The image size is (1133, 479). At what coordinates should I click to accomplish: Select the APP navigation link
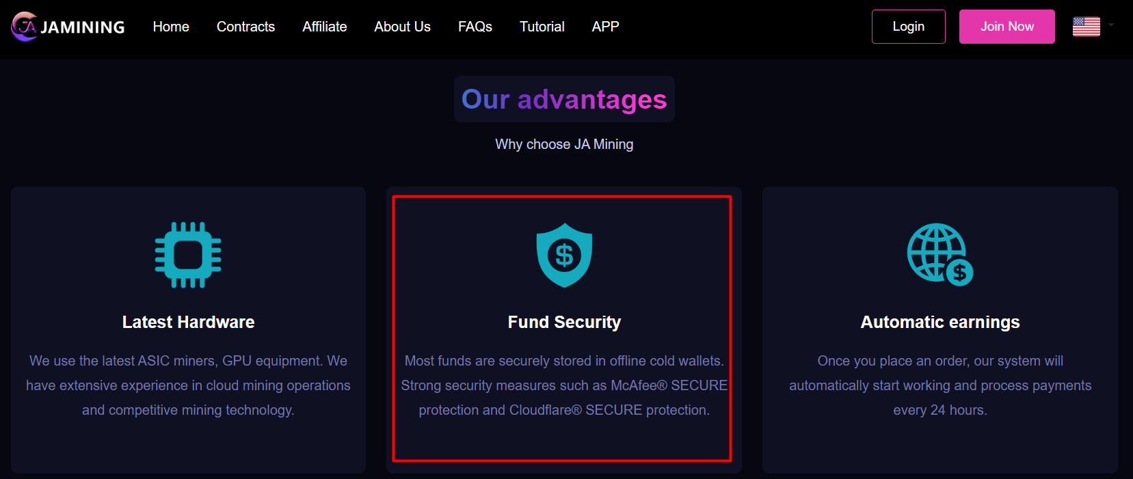tap(606, 27)
